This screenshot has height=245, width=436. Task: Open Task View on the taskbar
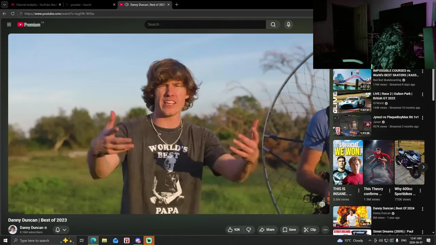pyautogui.click(x=82, y=241)
